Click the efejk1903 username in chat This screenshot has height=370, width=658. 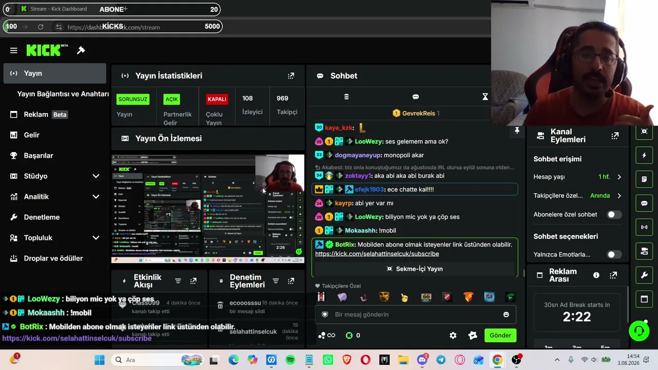click(x=369, y=189)
